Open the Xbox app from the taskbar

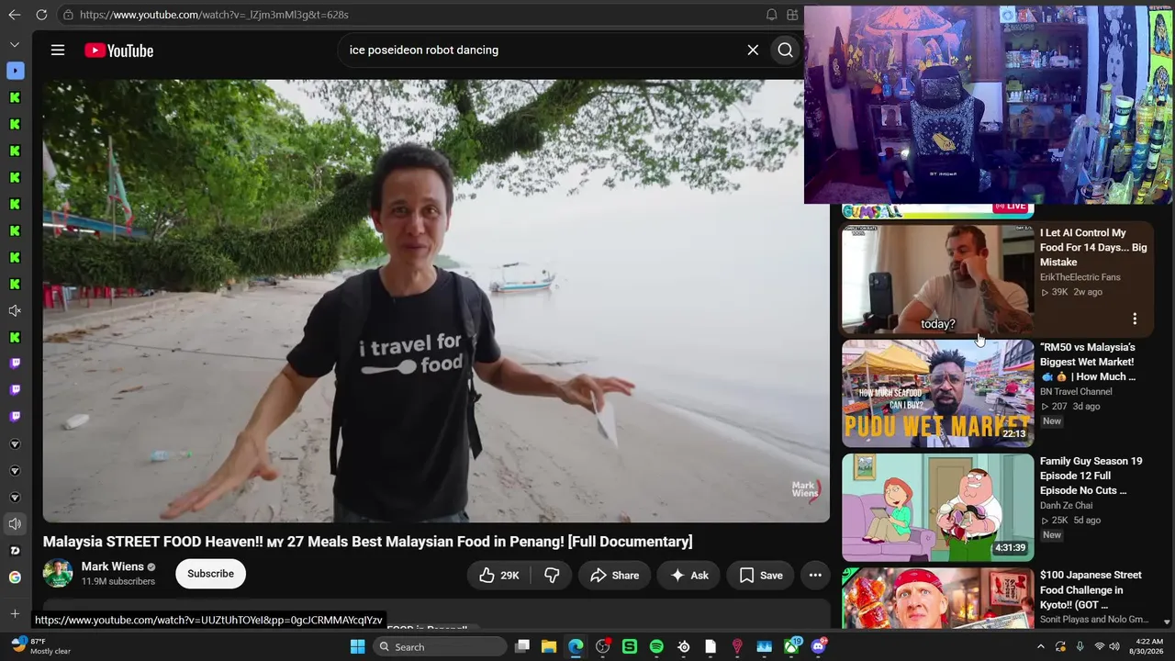click(791, 647)
